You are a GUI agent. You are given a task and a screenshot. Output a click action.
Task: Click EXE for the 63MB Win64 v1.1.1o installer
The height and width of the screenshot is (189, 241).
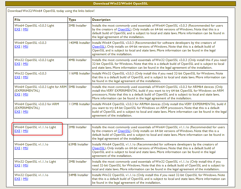pyautogui.click(x=17, y=148)
